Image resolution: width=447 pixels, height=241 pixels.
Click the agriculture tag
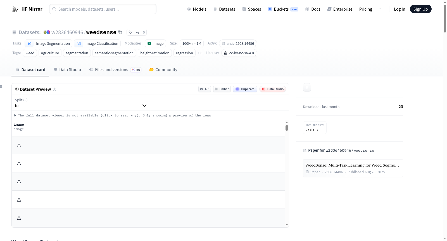click(50, 53)
